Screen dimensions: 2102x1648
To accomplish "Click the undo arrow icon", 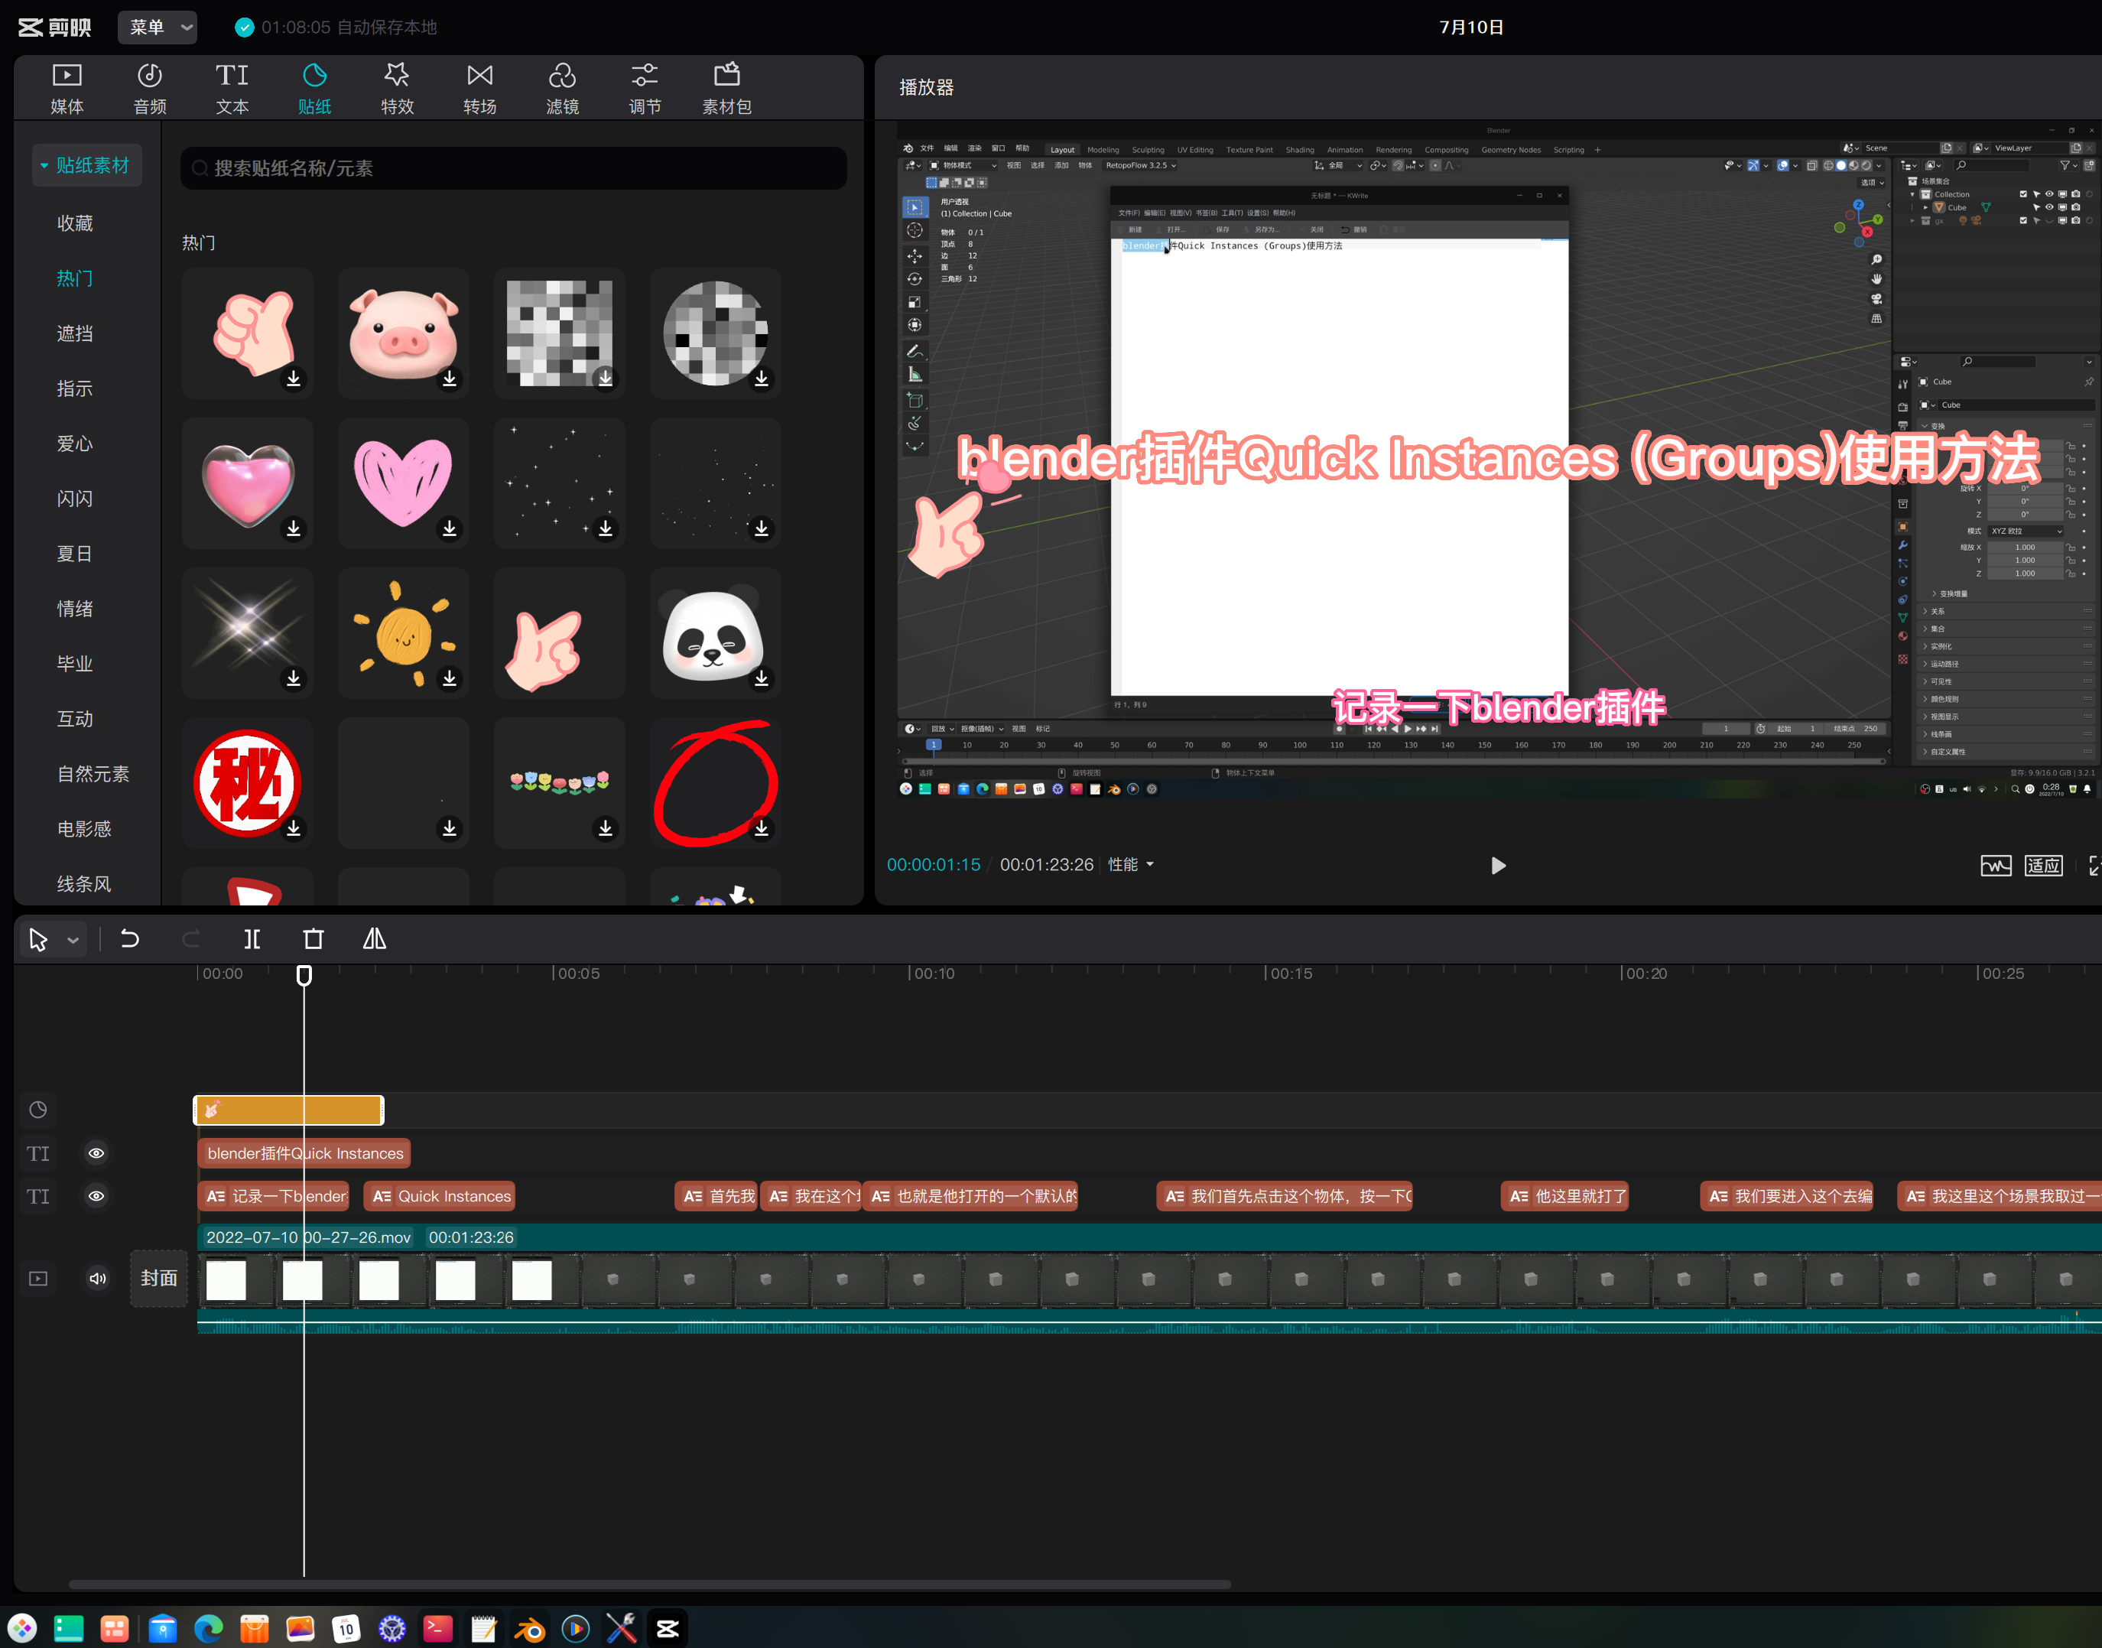I will point(130,939).
